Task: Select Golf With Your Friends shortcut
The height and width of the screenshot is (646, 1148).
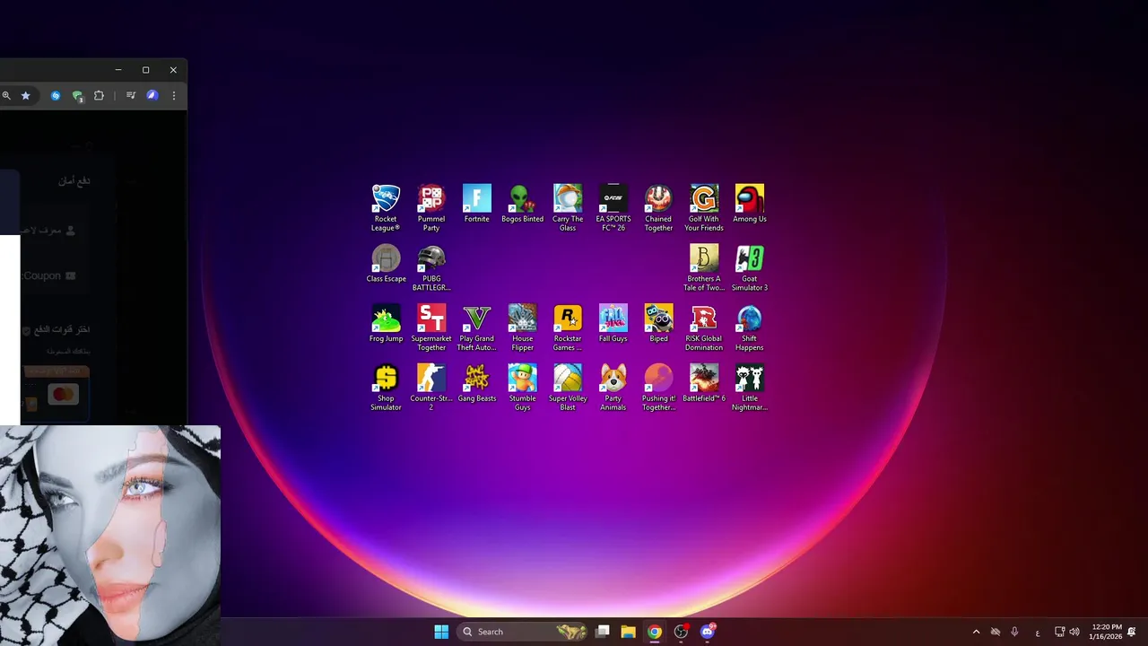Action: coord(704,207)
